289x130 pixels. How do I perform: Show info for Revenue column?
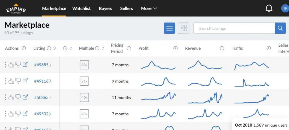[222, 48]
